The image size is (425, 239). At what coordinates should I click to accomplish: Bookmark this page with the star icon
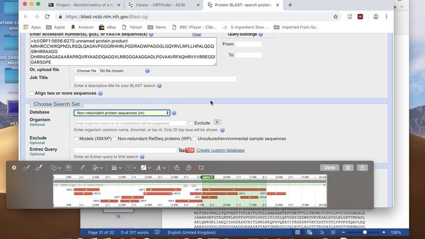click(x=335, y=17)
